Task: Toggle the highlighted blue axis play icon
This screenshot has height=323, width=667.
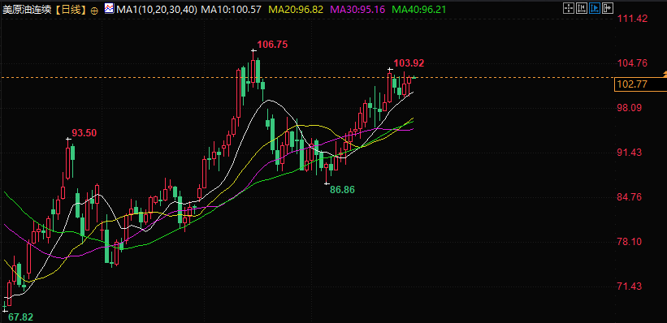Action: pos(594,7)
